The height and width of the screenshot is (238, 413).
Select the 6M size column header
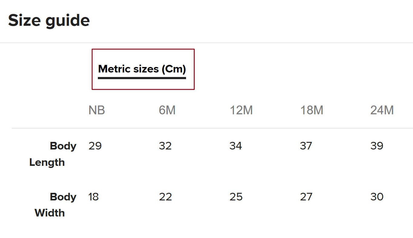(x=167, y=110)
